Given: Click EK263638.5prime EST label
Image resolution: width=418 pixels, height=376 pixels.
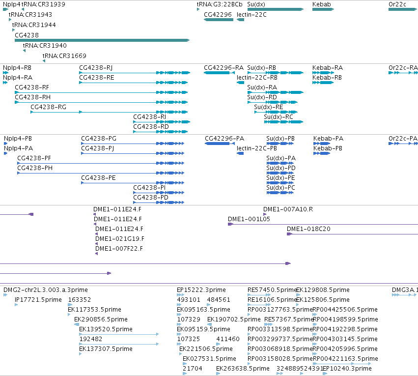Looking at the screenshot, I should [x=243, y=369].
